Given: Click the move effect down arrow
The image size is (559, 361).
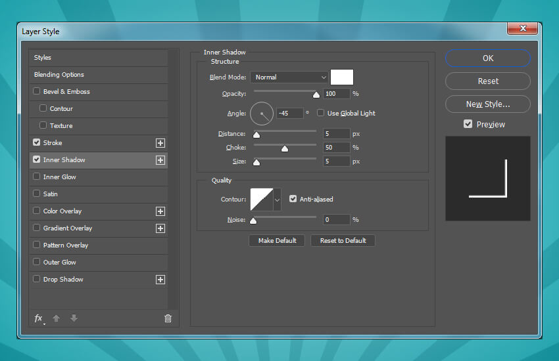Looking at the screenshot, I should tap(74, 318).
